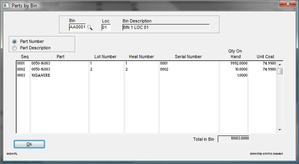299x164 pixels.
Task: Click the Heat Number 2 cell
Action: [x=127, y=69]
